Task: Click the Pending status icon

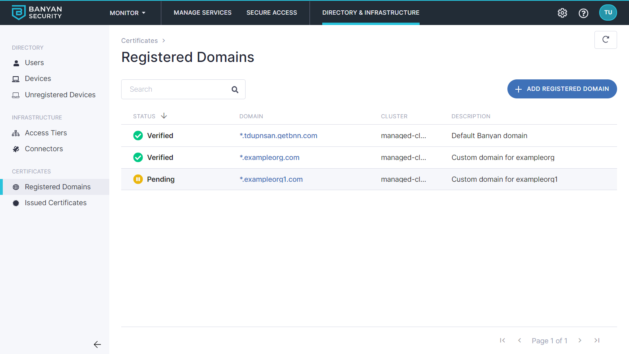Action: click(138, 179)
